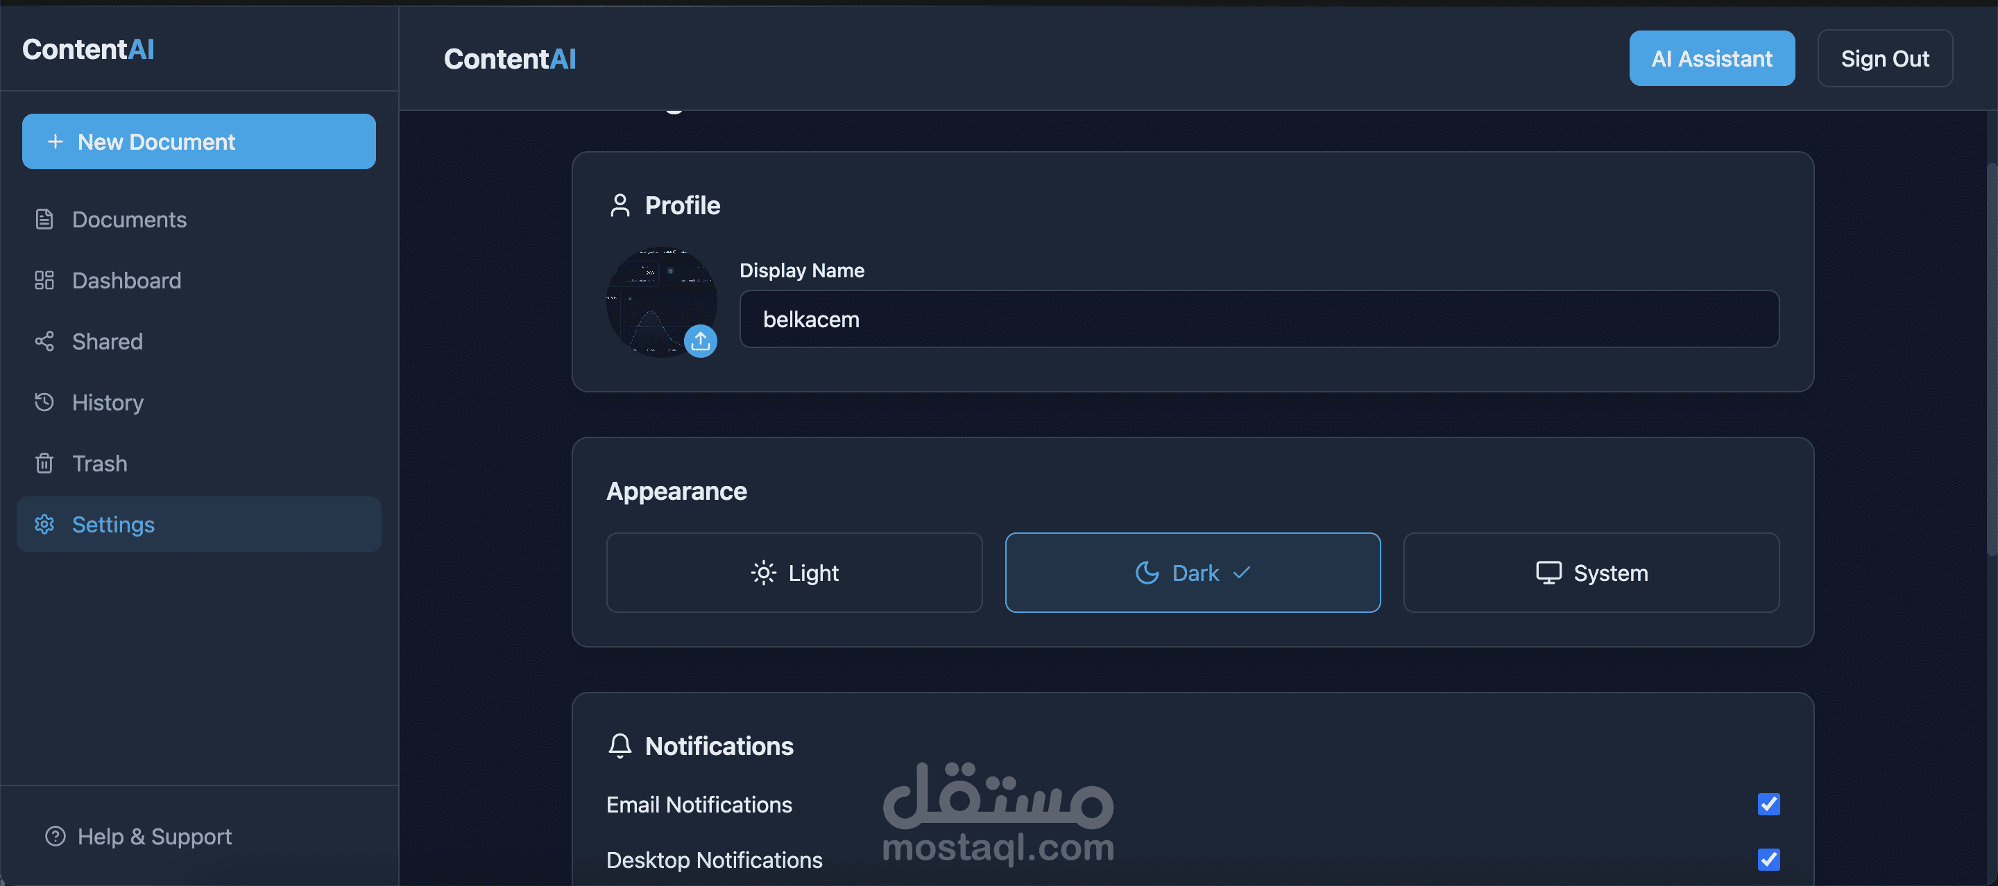Viewport: 1998px width, 886px height.
Task: Select the Dark theme option
Action: coord(1193,573)
